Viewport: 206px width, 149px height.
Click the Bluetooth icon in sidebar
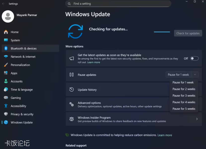tap(6, 48)
